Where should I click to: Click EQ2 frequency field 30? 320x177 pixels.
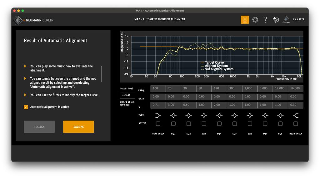[x=188, y=89]
